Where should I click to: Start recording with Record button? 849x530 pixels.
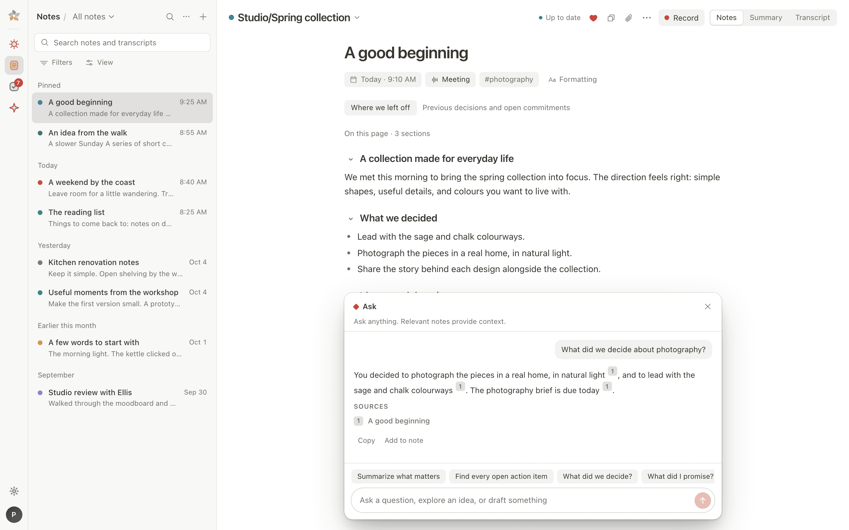[681, 18]
